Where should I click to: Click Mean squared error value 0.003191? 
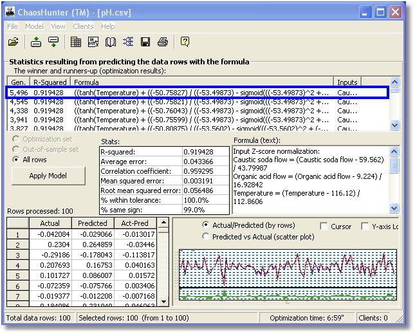[205, 181]
